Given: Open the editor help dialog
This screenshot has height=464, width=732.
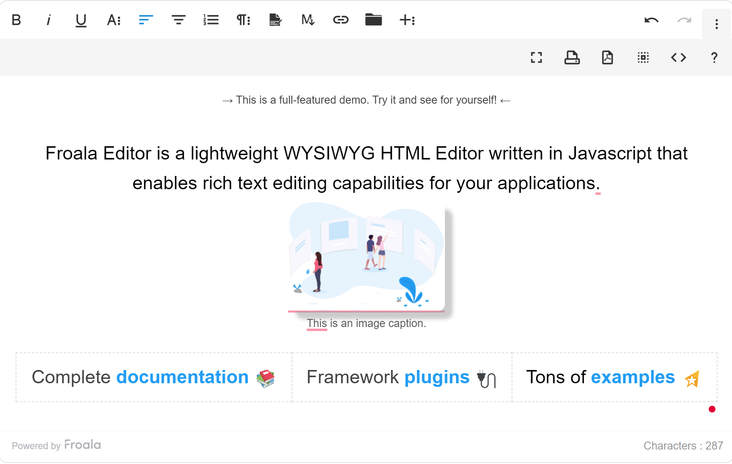Looking at the screenshot, I should (714, 57).
